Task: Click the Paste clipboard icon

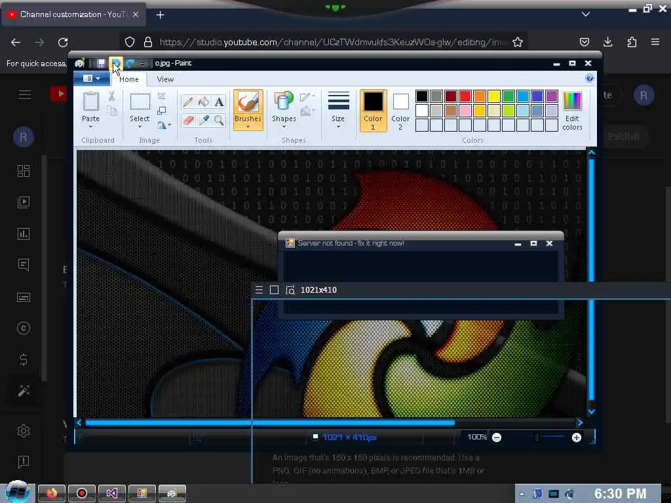Action: point(90,102)
